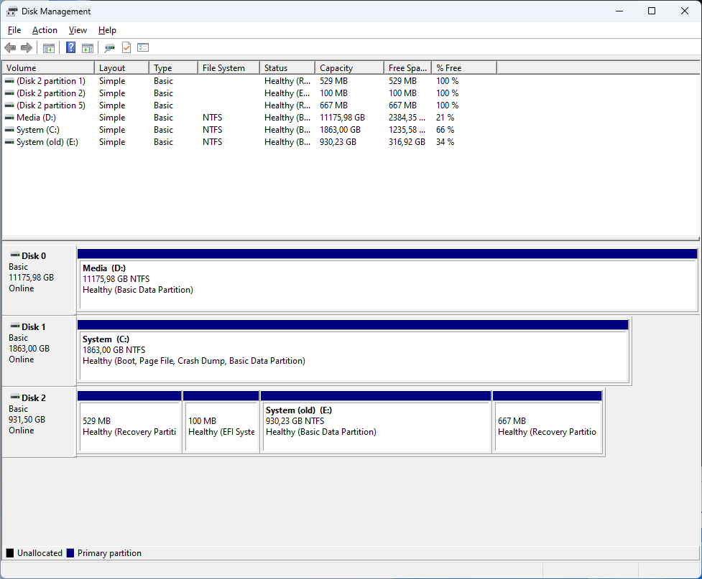The image size is (702, 579).
Task: Click the 1863,00 GB capacity cell
Action: tap(341, 130)
